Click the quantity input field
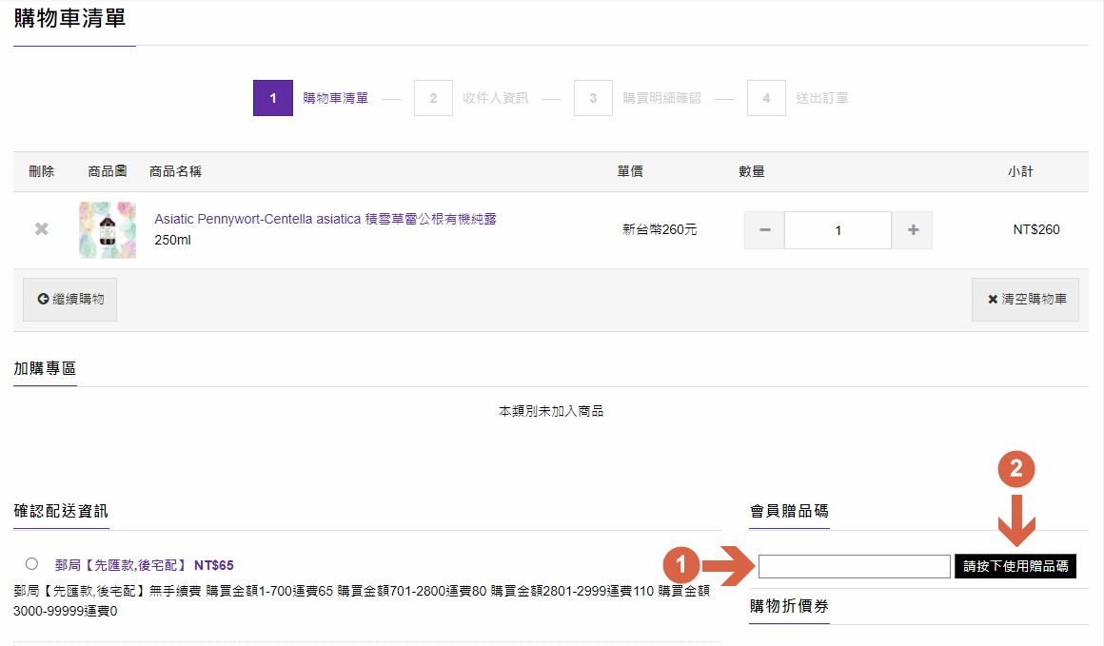 (838, 230)
